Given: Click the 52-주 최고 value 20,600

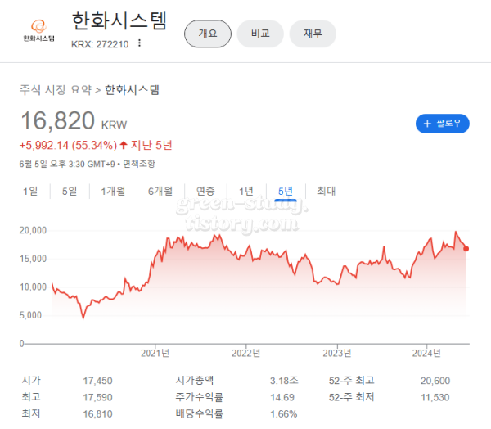Looking at the screenshot, I should pos(435,381).
